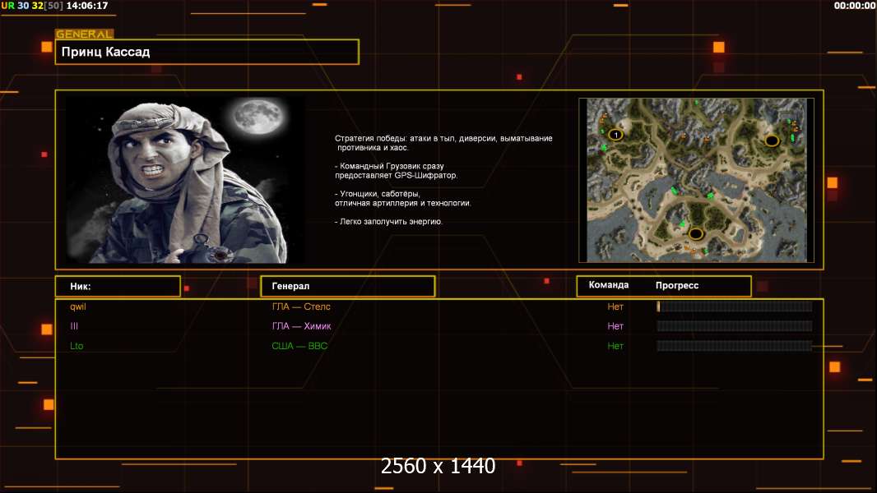Click the empty start position marker at top right of map
The height and width of the screenshot is (493, 877).
click(x=772, y=141)
